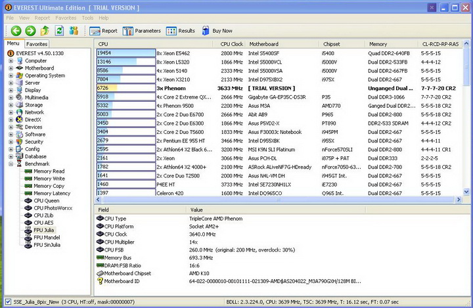473x308 pixels.
Task: Select the CPU PhotoWorxx benchmark icon
Action: pyautogui.click(x=28, y=208)
